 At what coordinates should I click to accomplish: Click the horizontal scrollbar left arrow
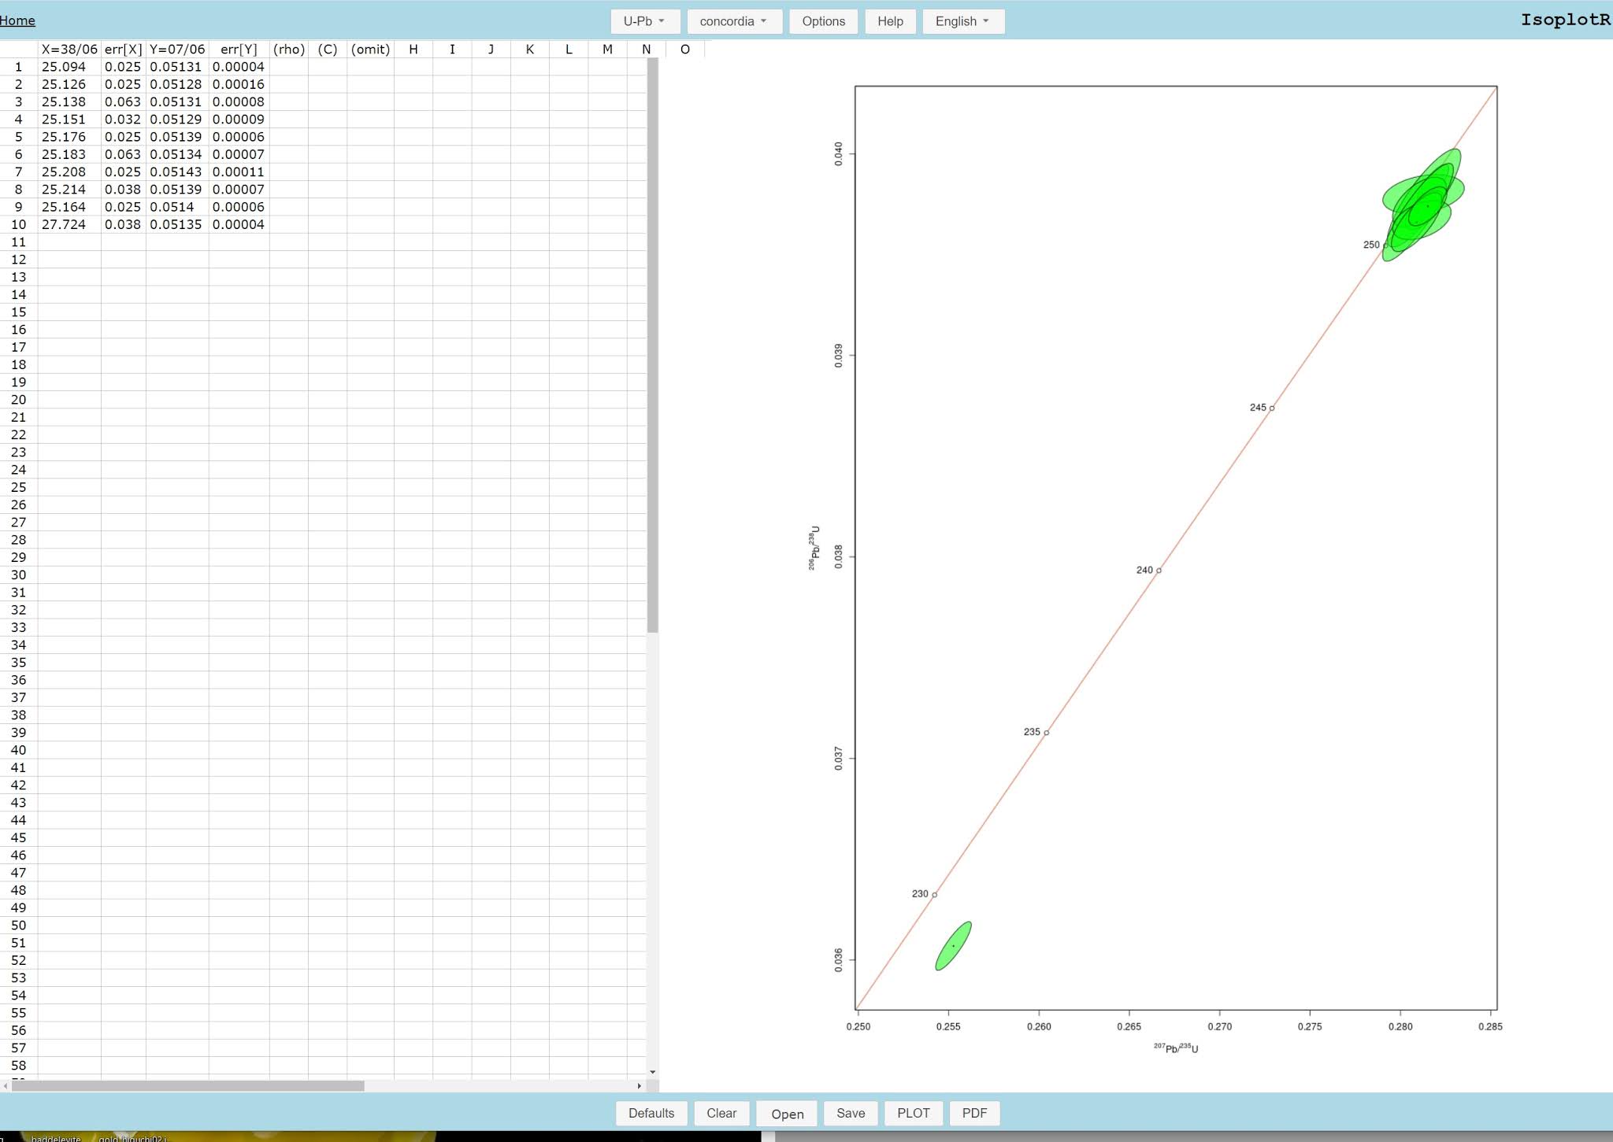pos(6,1086)
